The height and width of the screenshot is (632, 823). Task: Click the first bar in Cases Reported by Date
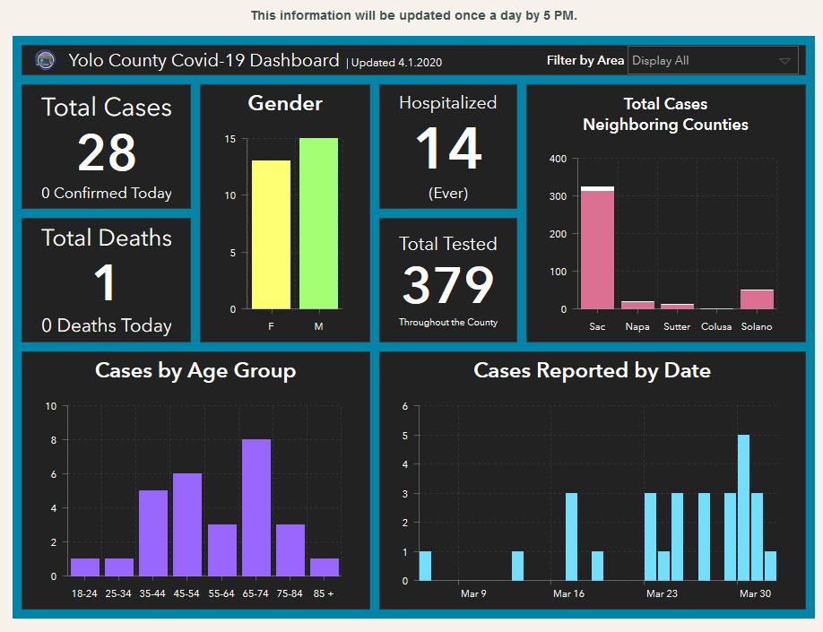point(425,566)
